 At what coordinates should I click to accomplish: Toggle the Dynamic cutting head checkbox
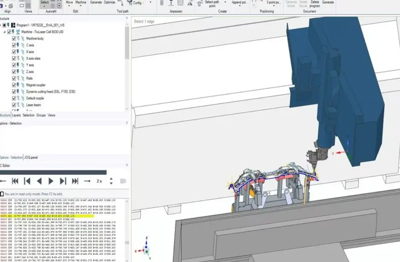pos(14,92)
